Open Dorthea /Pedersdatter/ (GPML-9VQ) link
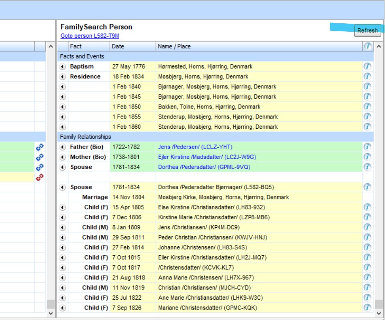This screenshot has height=320, width=385. [204, 167]
